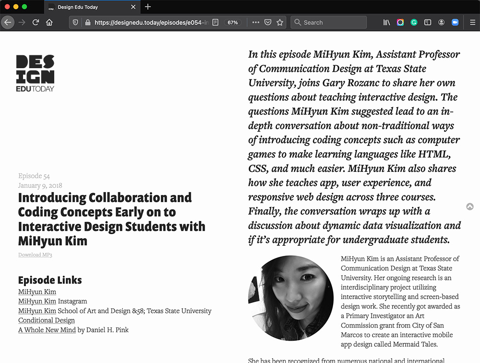Open the Zoom extension icon
The height and width of the screenshot is (363, 480).
455,23
